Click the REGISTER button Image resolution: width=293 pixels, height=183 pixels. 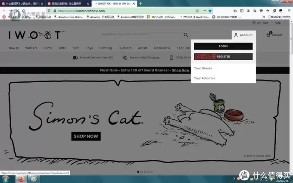(x=223, y=56)
